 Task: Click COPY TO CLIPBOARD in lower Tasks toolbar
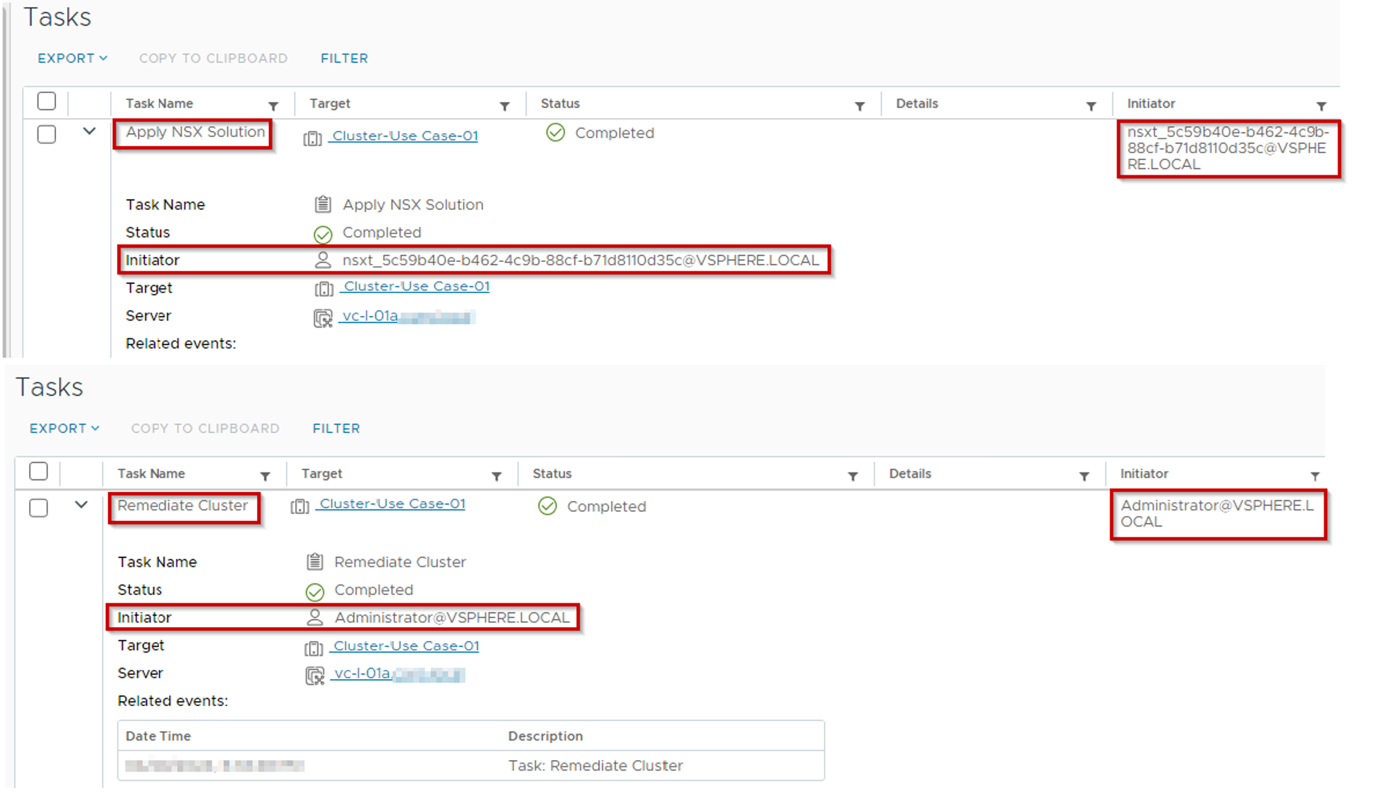click(205, 428)
